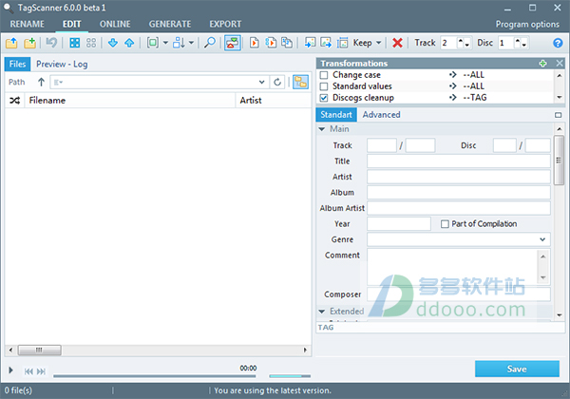Click the cover resize frame icon
The height and width of the screenshot is (399, 570).
342,43
